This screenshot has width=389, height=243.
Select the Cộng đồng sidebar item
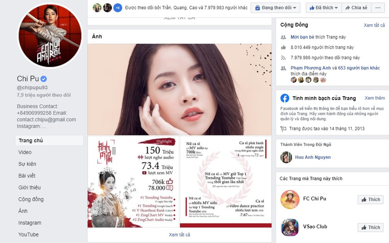[x=31, y=199]
